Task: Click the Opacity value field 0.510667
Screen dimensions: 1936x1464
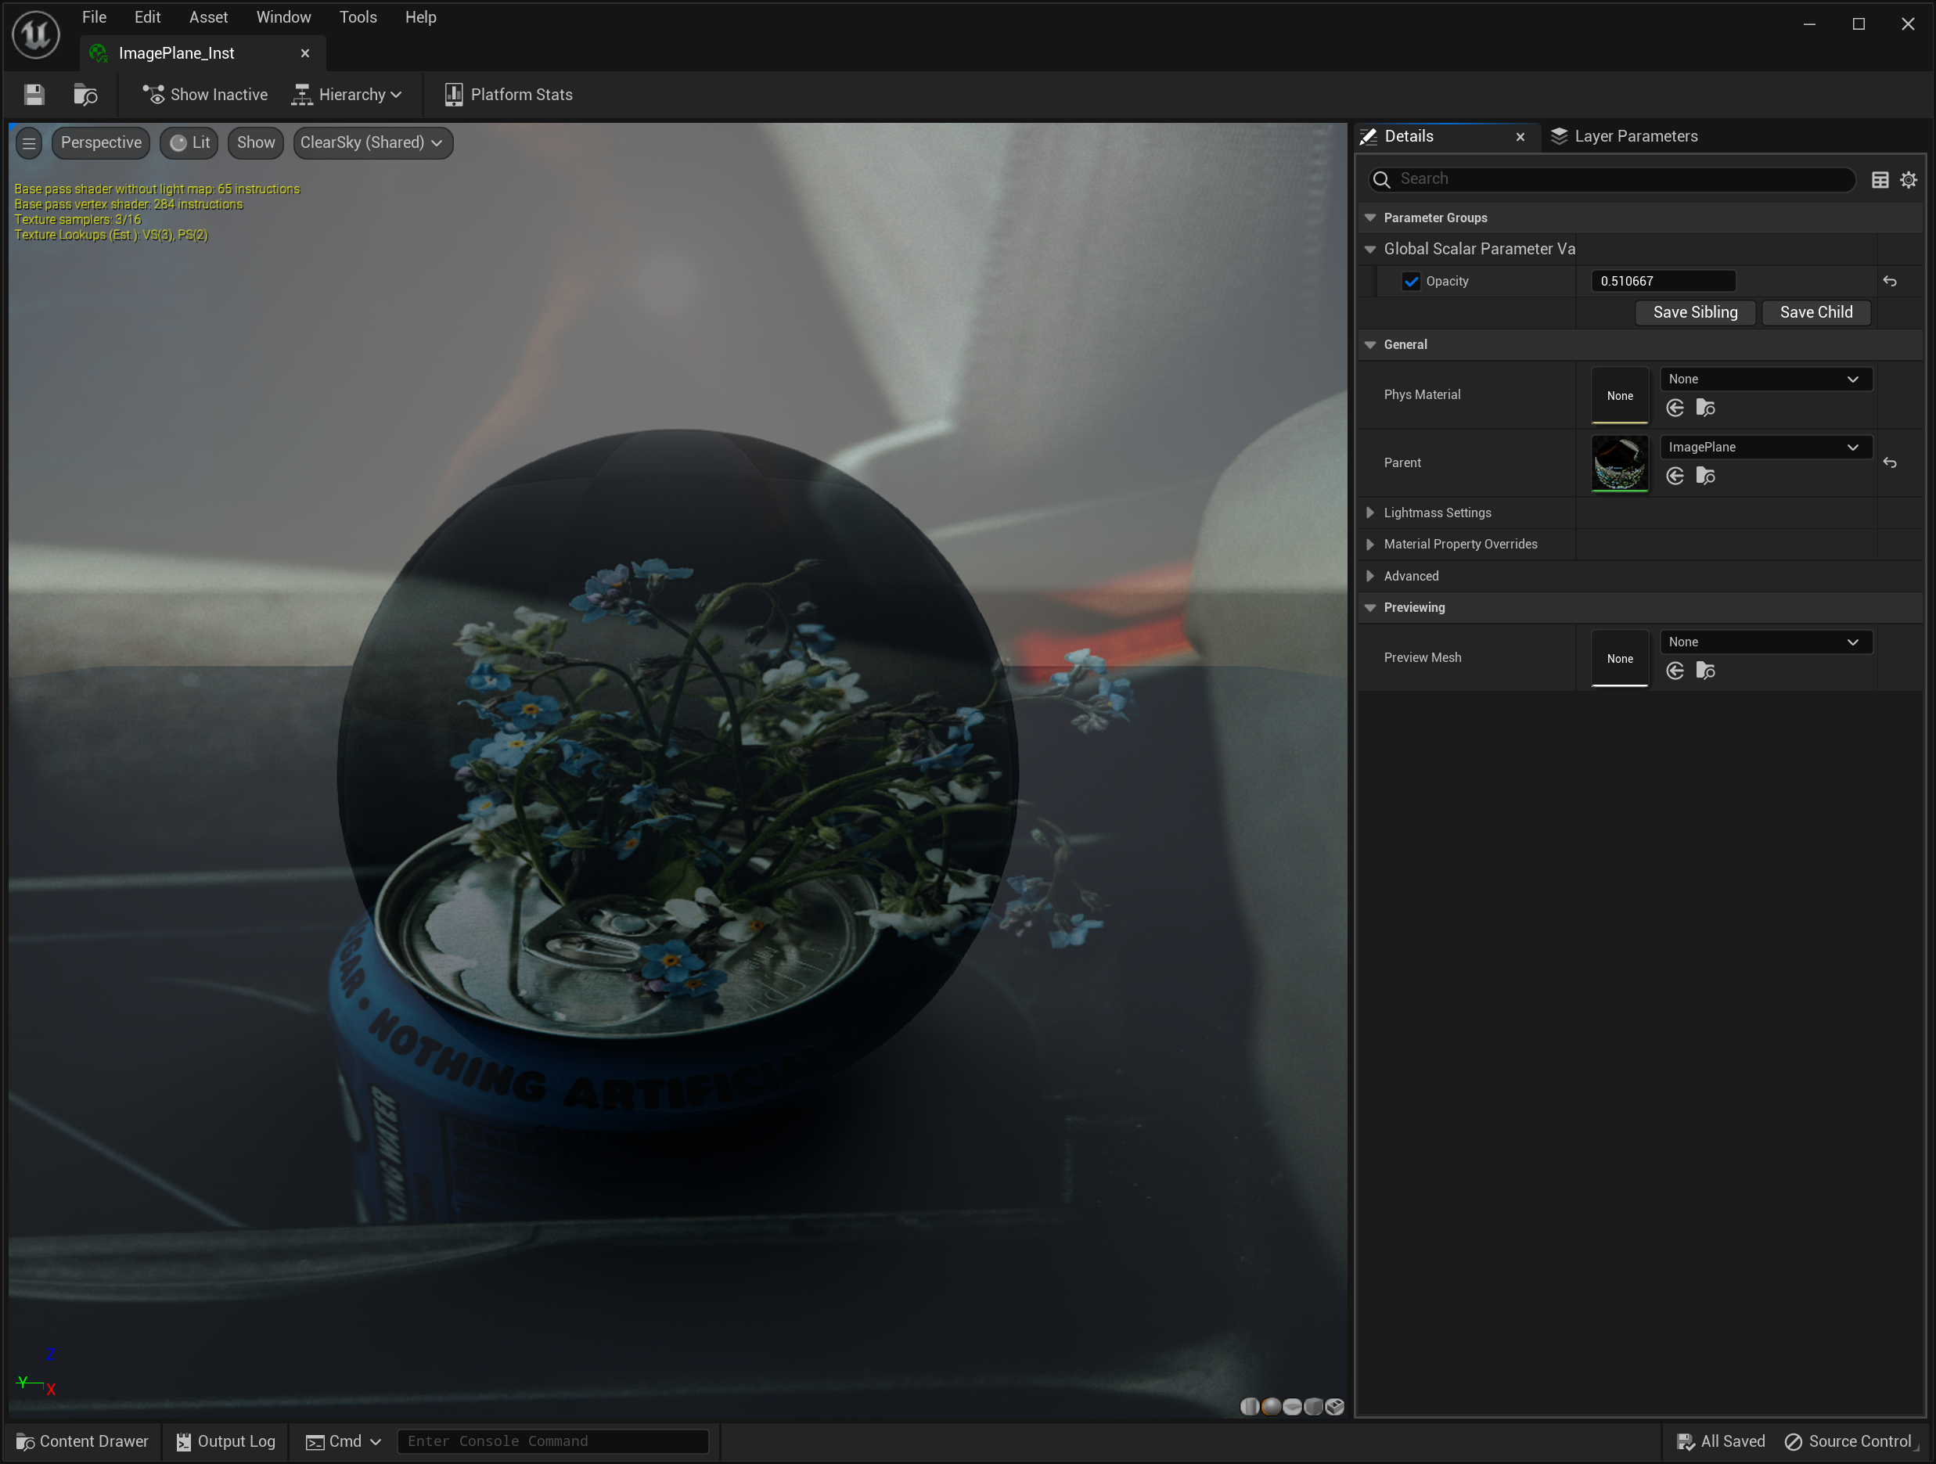Action: coord(1661,281)
